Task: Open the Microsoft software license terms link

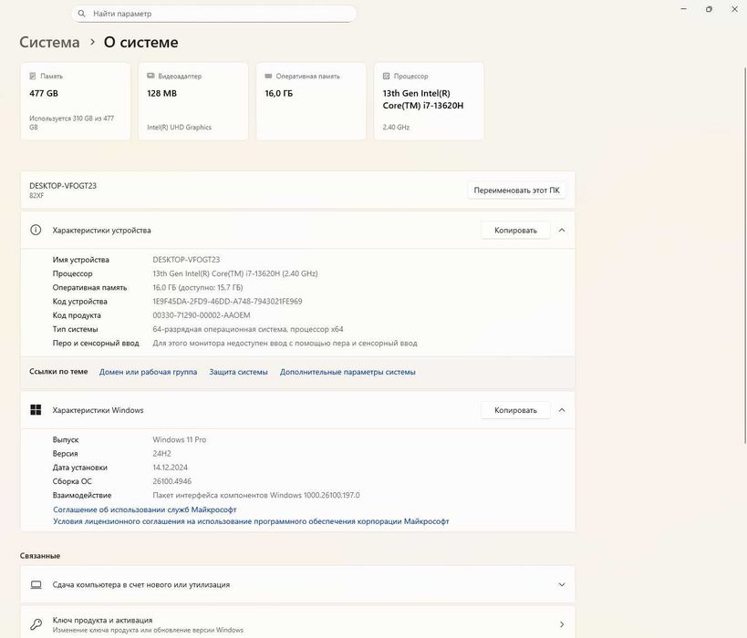Action: 251,521
